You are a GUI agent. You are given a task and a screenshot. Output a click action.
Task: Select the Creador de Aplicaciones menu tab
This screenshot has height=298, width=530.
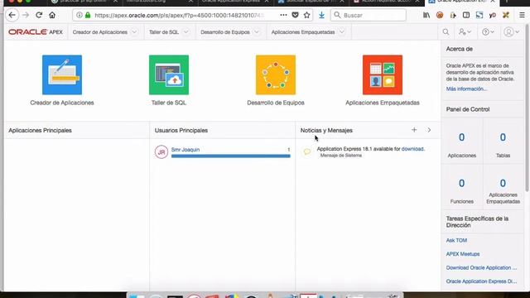click(x=100, y=32)
